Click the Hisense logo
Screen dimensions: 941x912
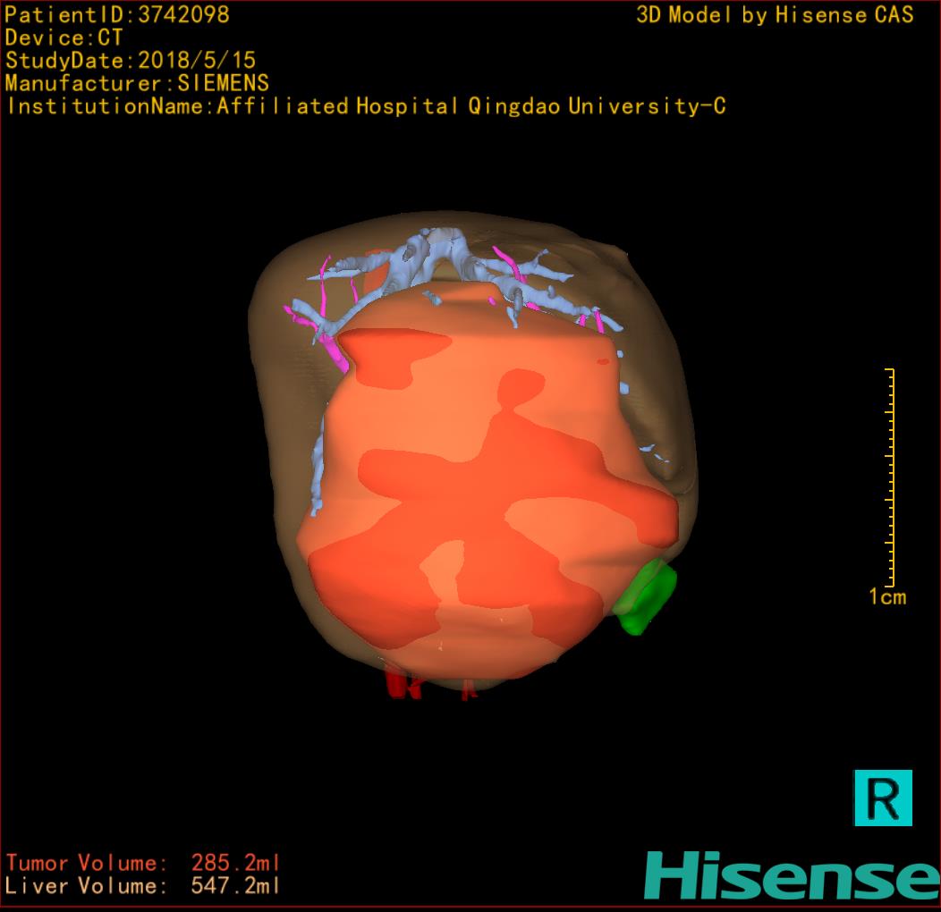point(792,875)
